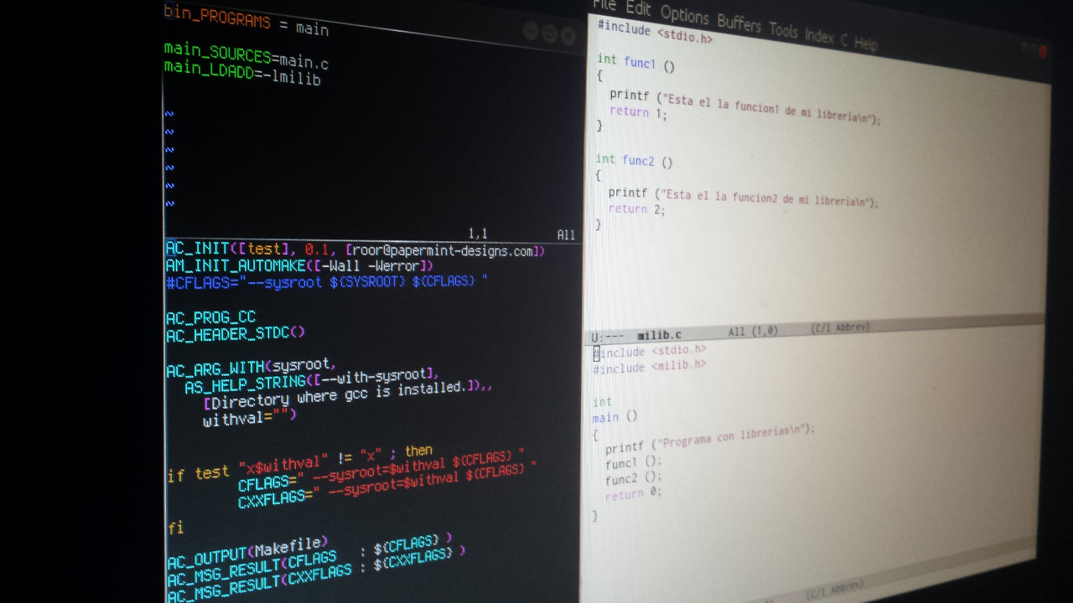The width and height of the screenshot is (1073, 603).
Task: Open the Help menu
Action: (x=865, y=43)
